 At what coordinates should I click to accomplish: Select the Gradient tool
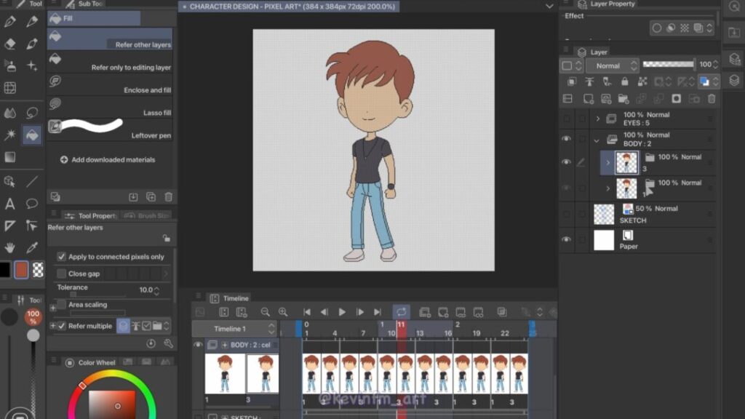[x=10, y=157]
